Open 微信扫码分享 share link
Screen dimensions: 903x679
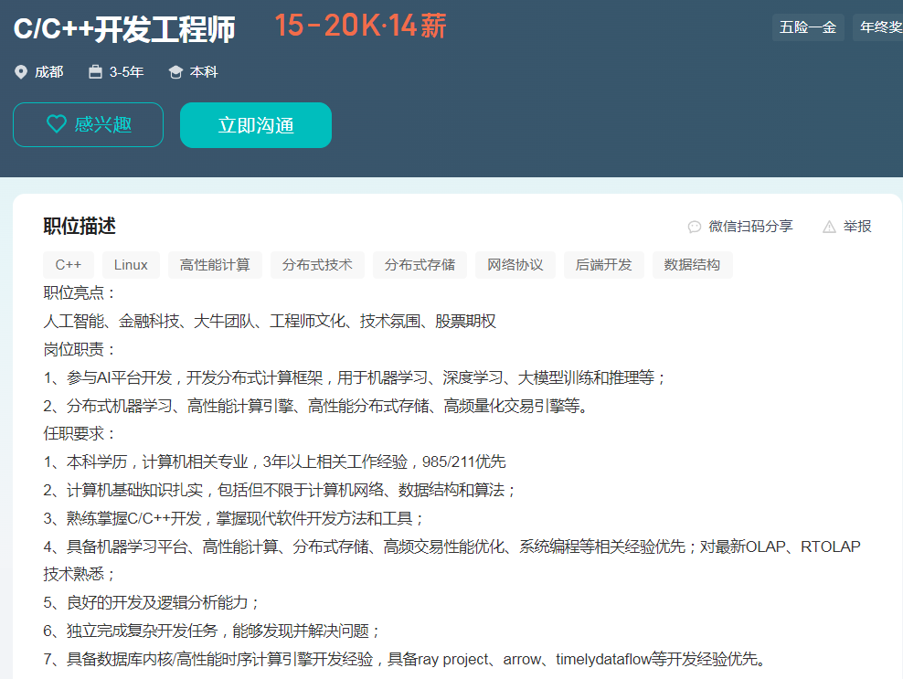click(750, 227)
